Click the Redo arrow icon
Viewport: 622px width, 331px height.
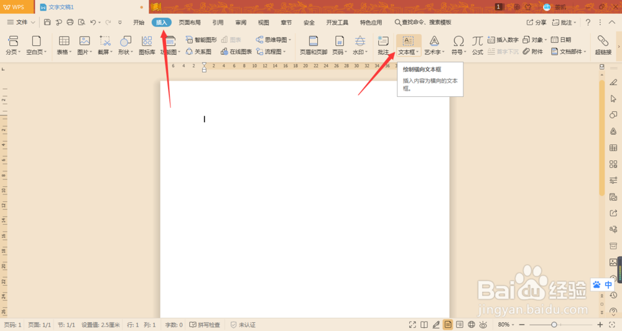(x=108, y=22)
